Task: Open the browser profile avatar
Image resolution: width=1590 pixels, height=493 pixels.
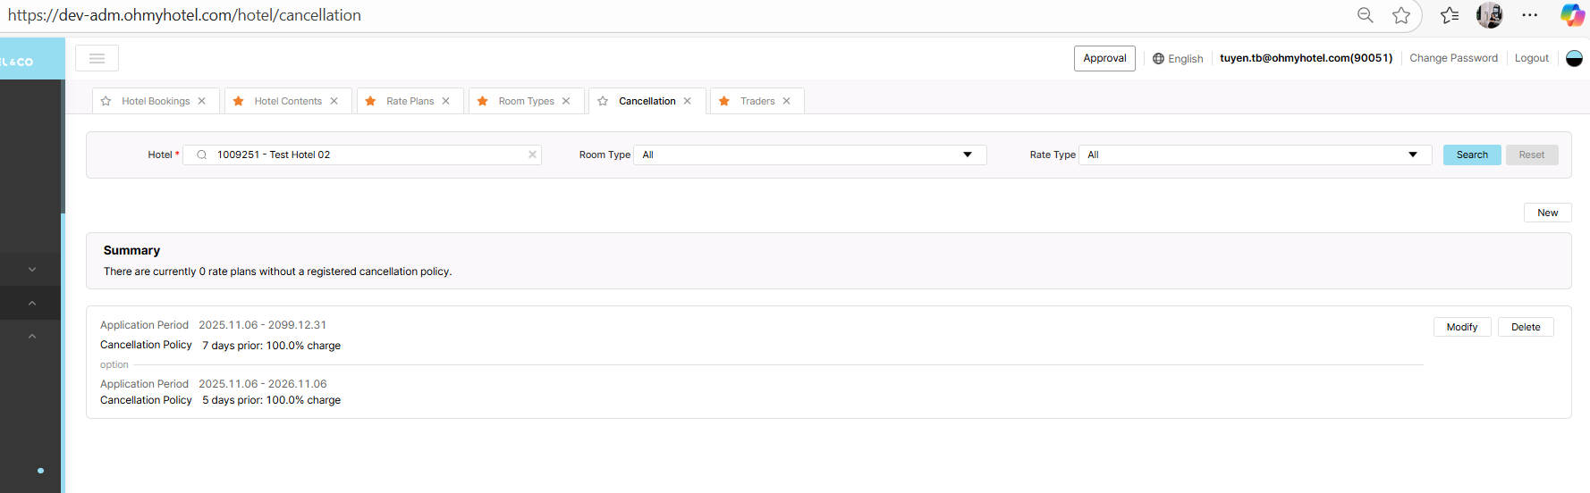Action: point(1489,15)
